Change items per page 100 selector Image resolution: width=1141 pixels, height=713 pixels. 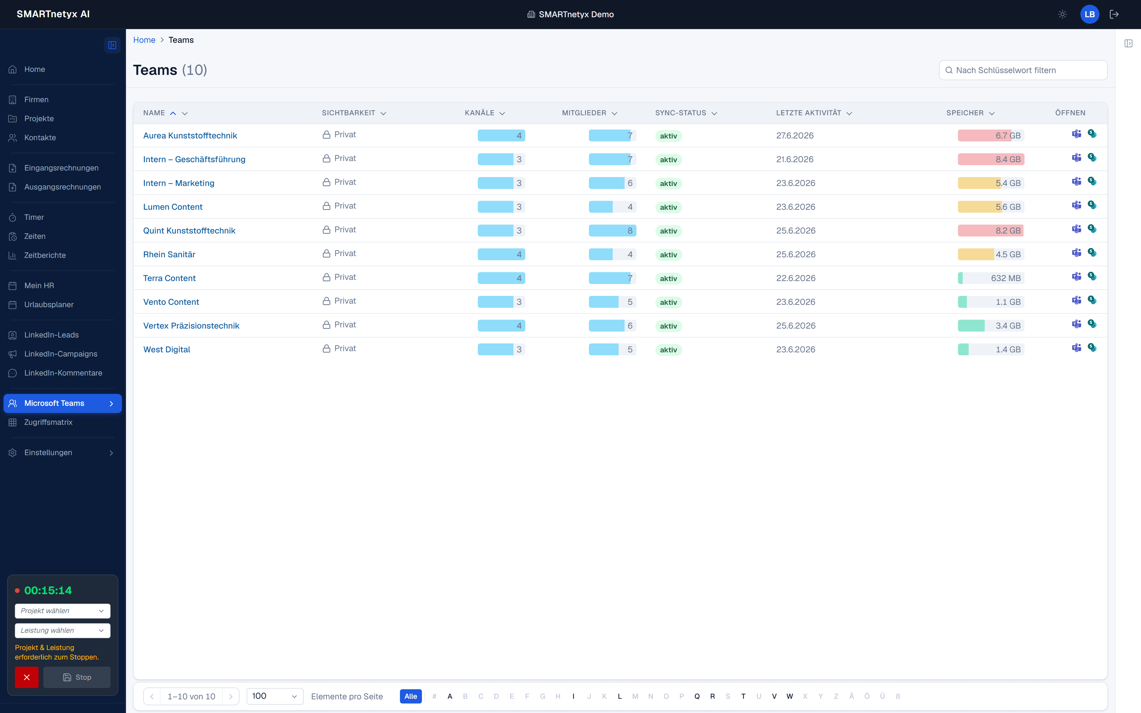tap(275, 696)
